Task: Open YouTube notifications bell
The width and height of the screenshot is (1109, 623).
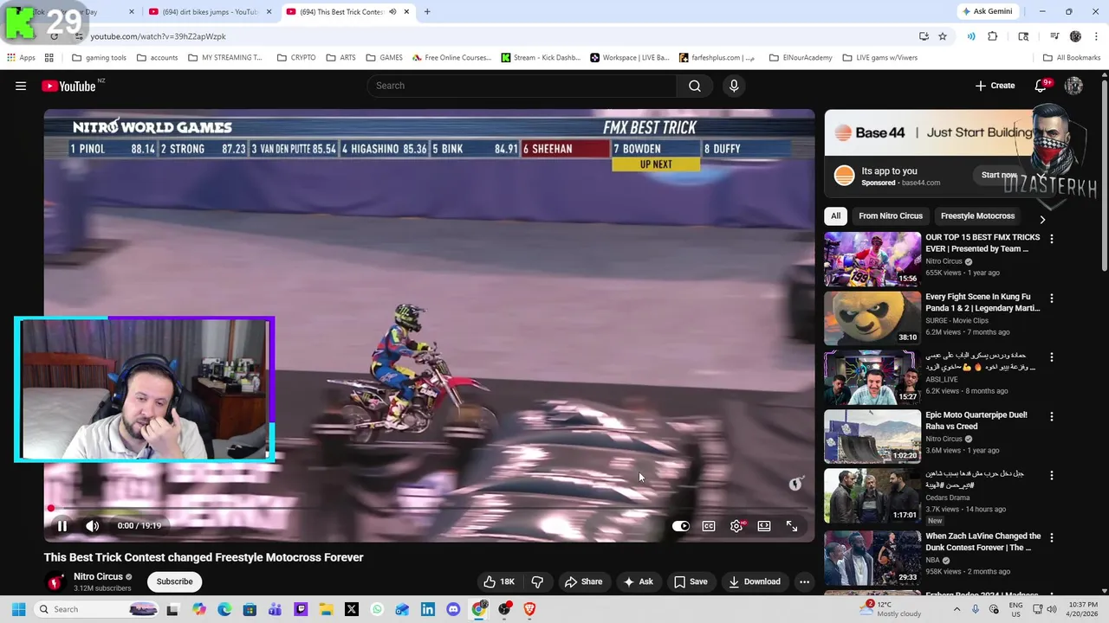Action: (1041, 86)
